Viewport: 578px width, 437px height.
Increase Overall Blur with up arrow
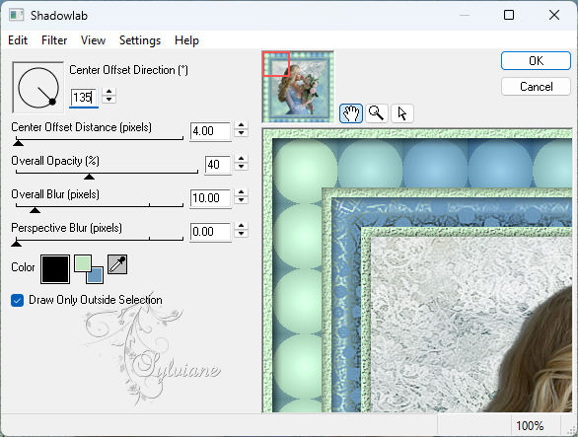(x=241, y=192)
